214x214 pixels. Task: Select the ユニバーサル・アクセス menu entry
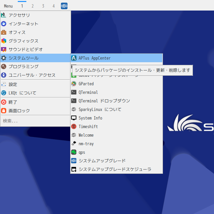coord(35,75)
